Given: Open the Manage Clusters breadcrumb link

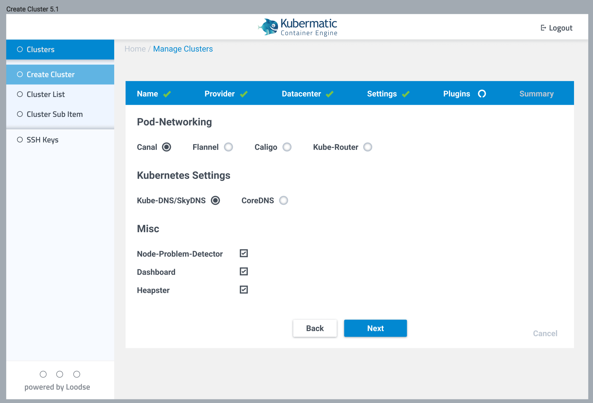Looking at the screenshot, I should 183,49.
